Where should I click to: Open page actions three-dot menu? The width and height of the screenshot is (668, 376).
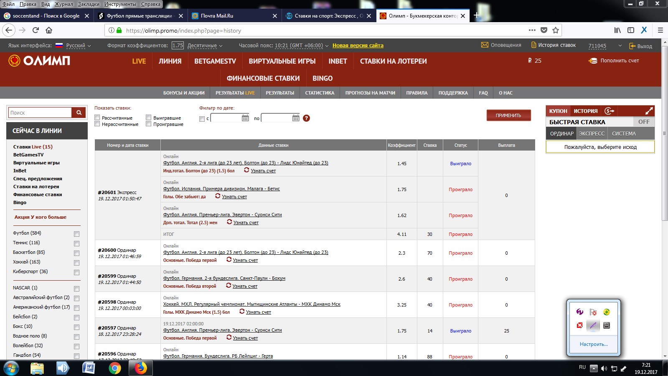(x=532, y=30)
